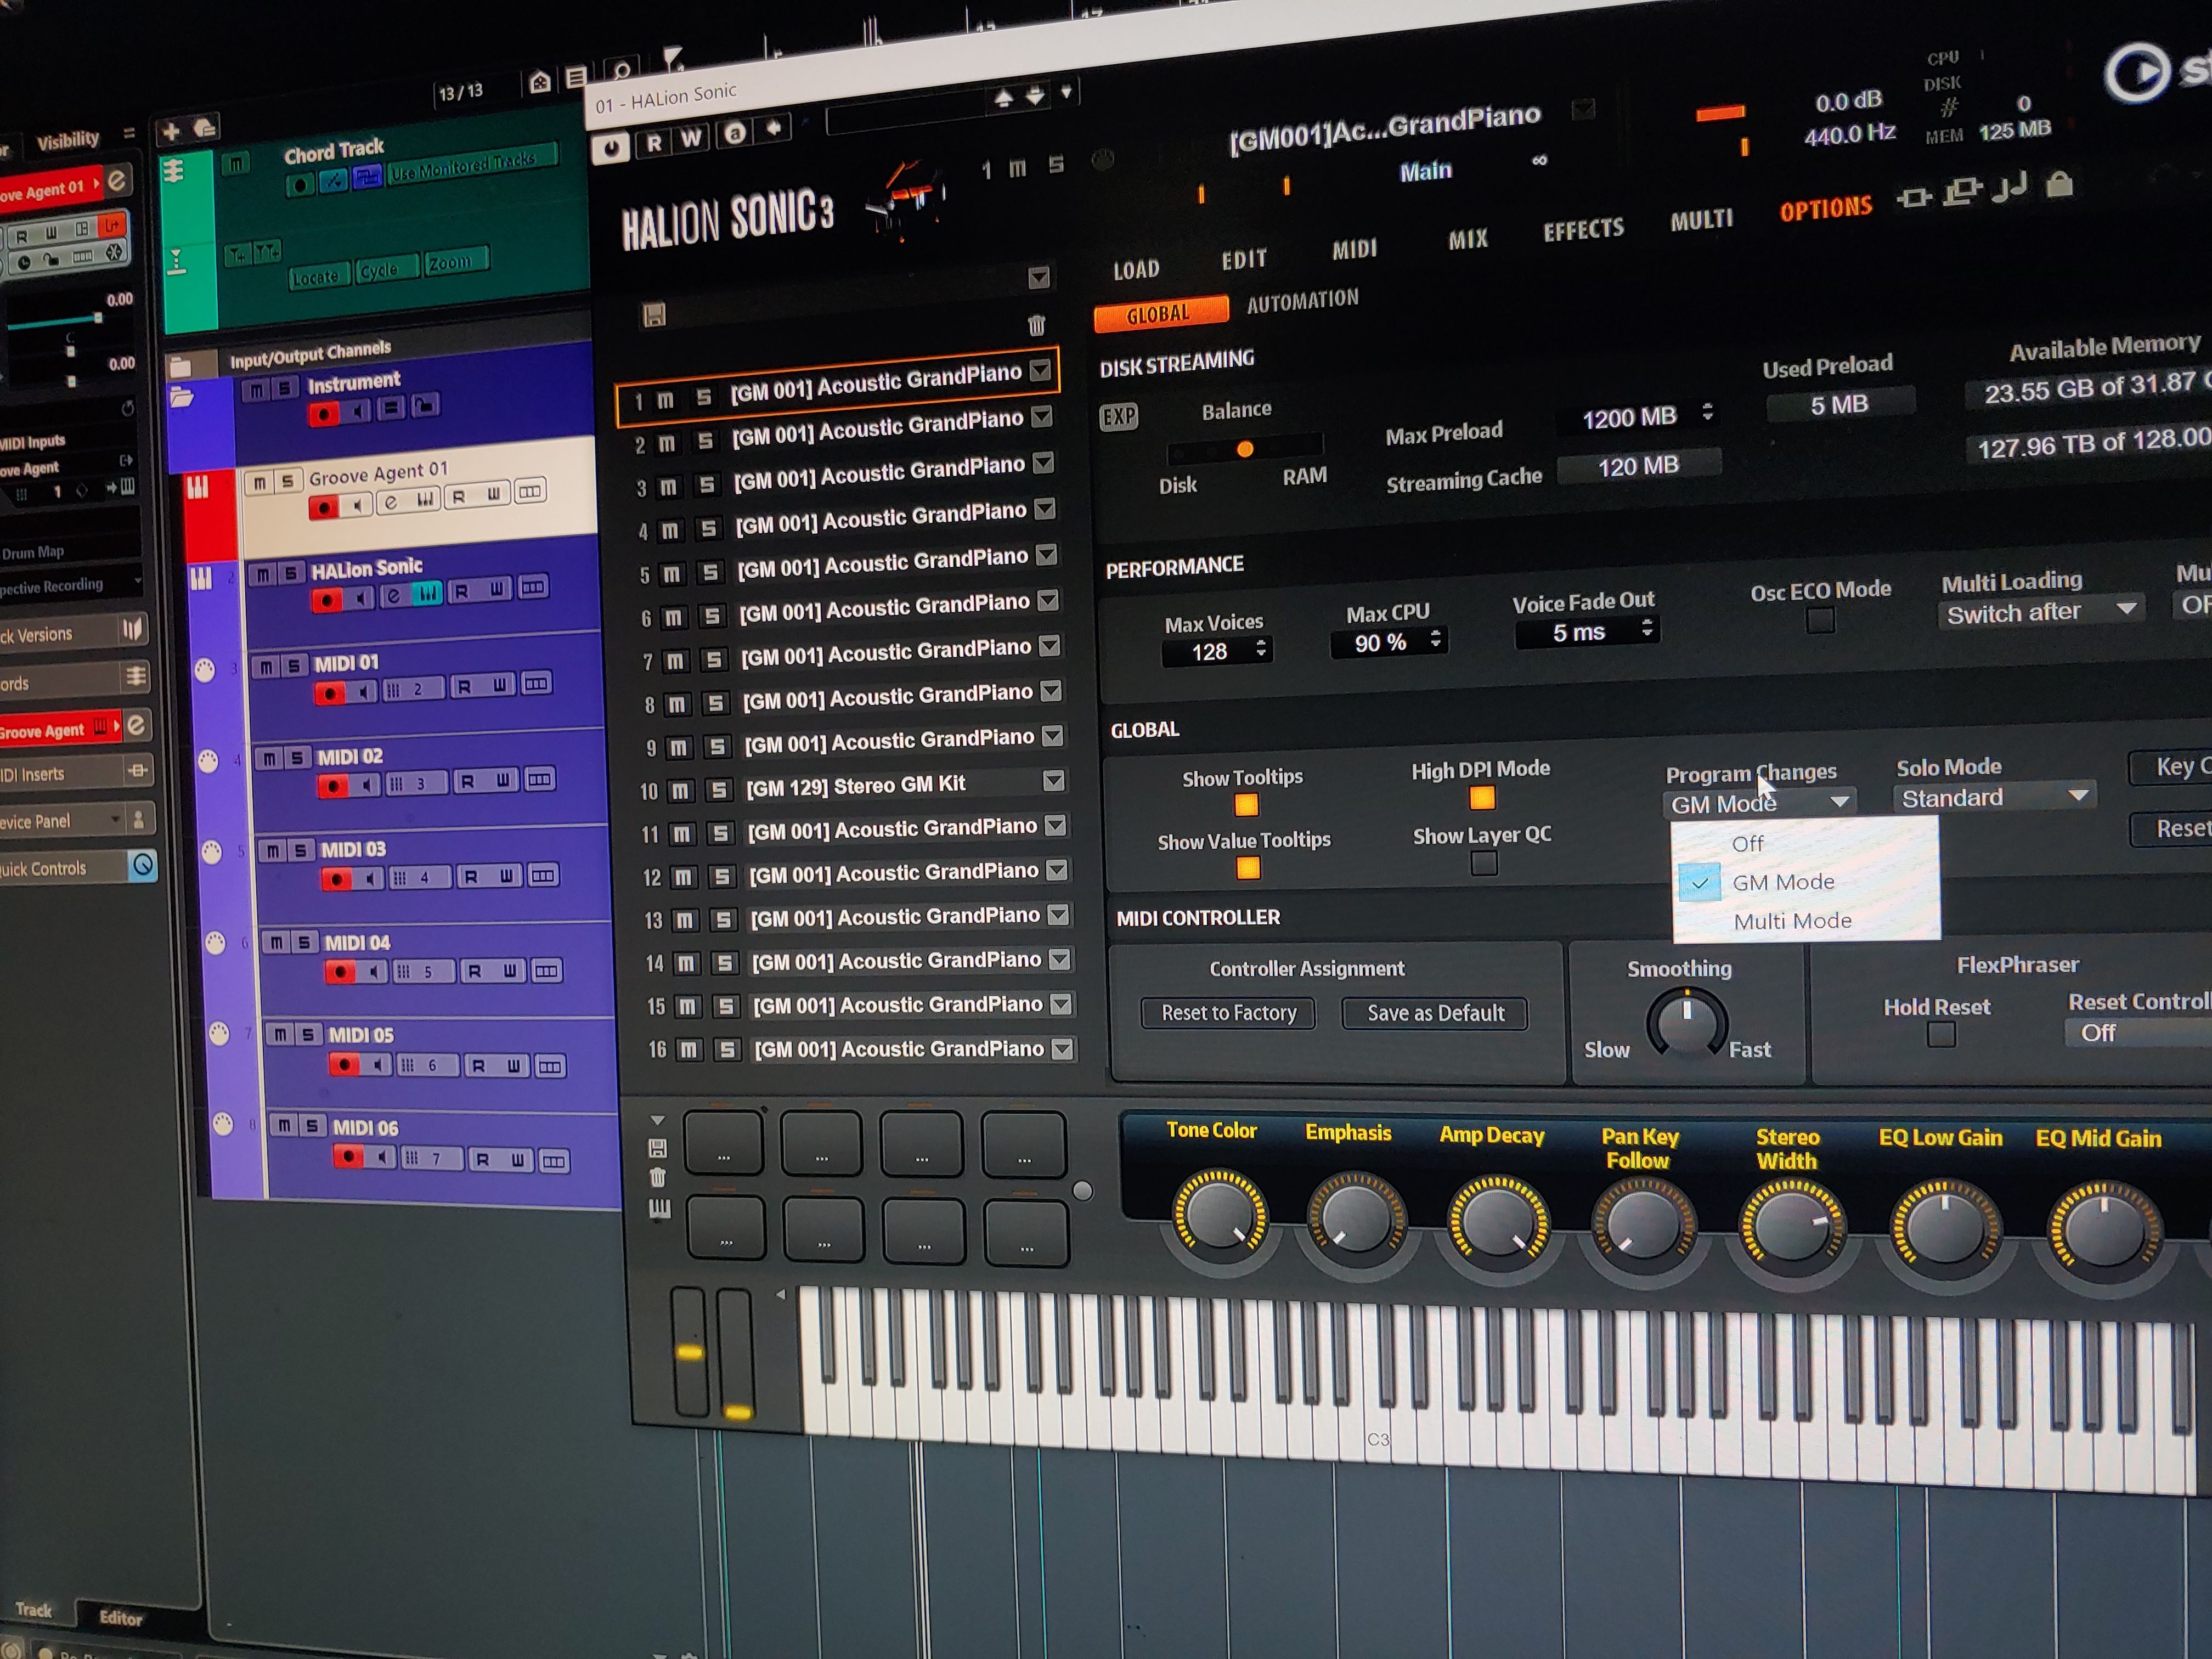The height and width of the screenshot is (1659, 2212).
Task: Click the Max Voices value field
Action: tap(1210, 652)
